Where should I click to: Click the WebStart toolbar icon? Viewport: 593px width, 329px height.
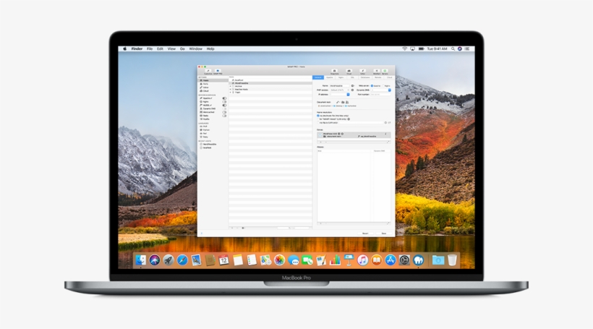pos(377,71)
